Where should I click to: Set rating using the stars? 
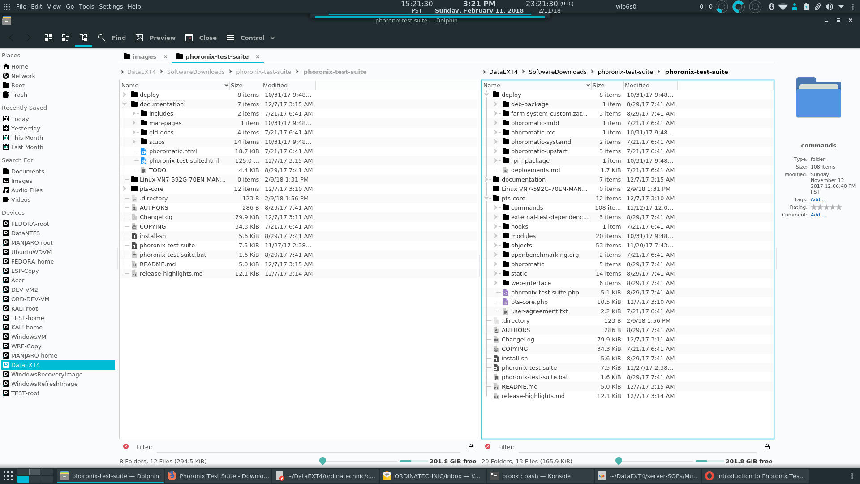point(826,207)
